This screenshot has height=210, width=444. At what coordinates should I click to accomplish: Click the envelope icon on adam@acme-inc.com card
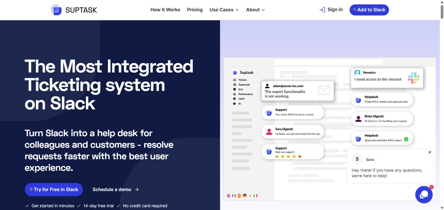coord(324,90)
